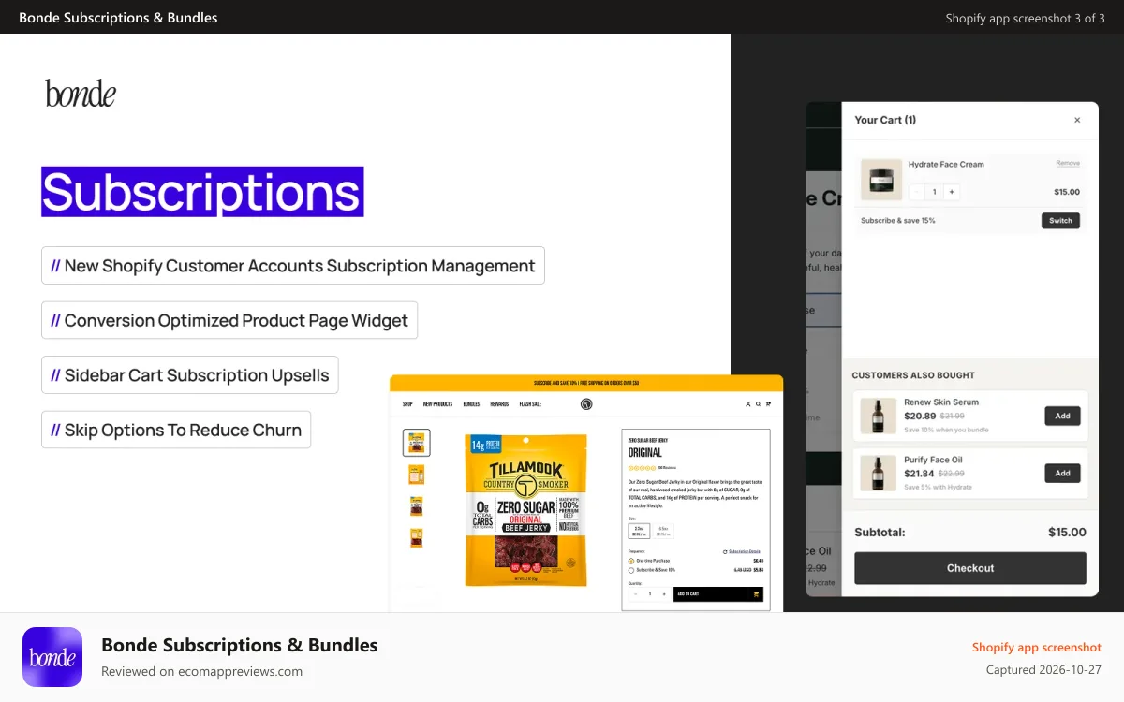Click 'Sidebar Cart Subscription Upsells' feature
1124x702 pixels.
point(190,375)
